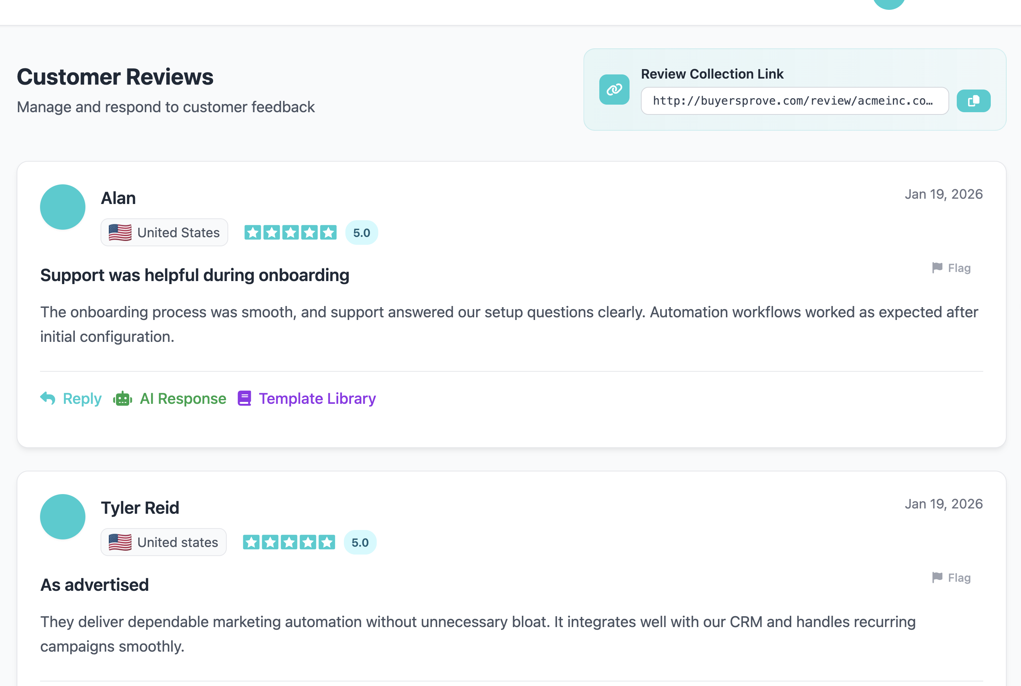This screenshot has width=1021, height=686.
Task: Click Alan's profile avatar circle
Action: [63, 207]
